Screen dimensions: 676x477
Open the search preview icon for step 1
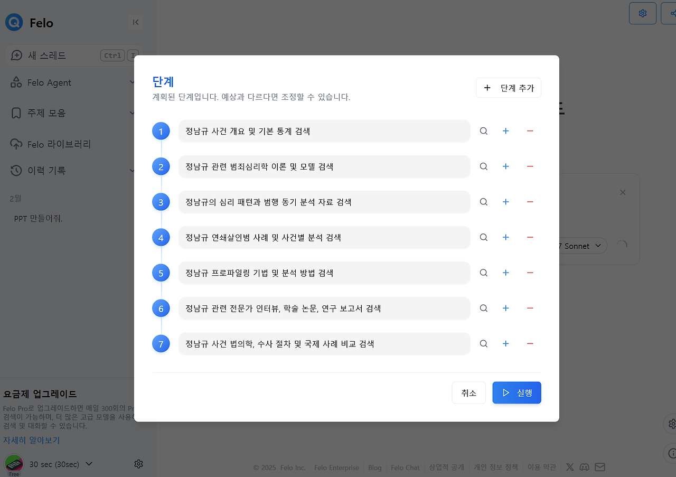pos(483,131)
